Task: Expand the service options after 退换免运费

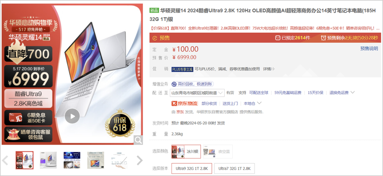Action: coord(352,93)
